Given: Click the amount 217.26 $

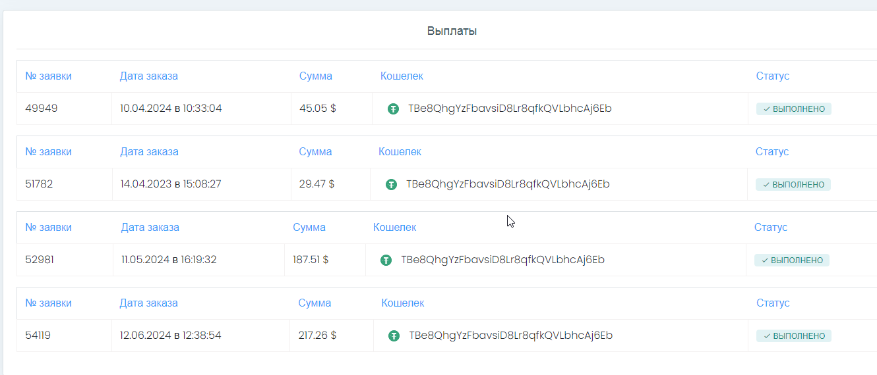Looking at the screenshot, I should tap(317, 336).
